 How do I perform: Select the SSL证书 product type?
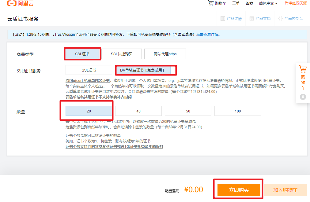click(x=82, y=54)
